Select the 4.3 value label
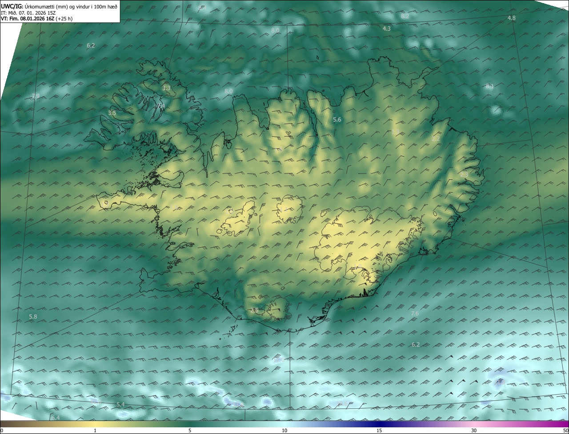This screenshot has width=569, height=434. (x=387, y=28)
